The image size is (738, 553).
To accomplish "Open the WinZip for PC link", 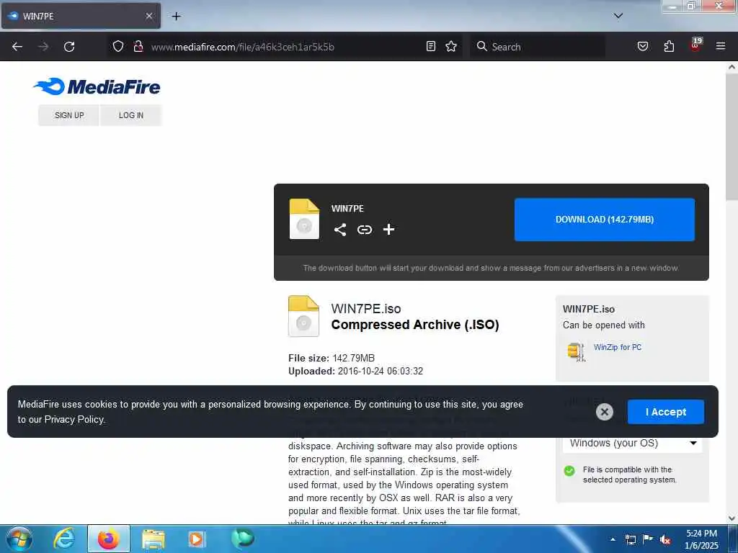I will click(617, 347).
